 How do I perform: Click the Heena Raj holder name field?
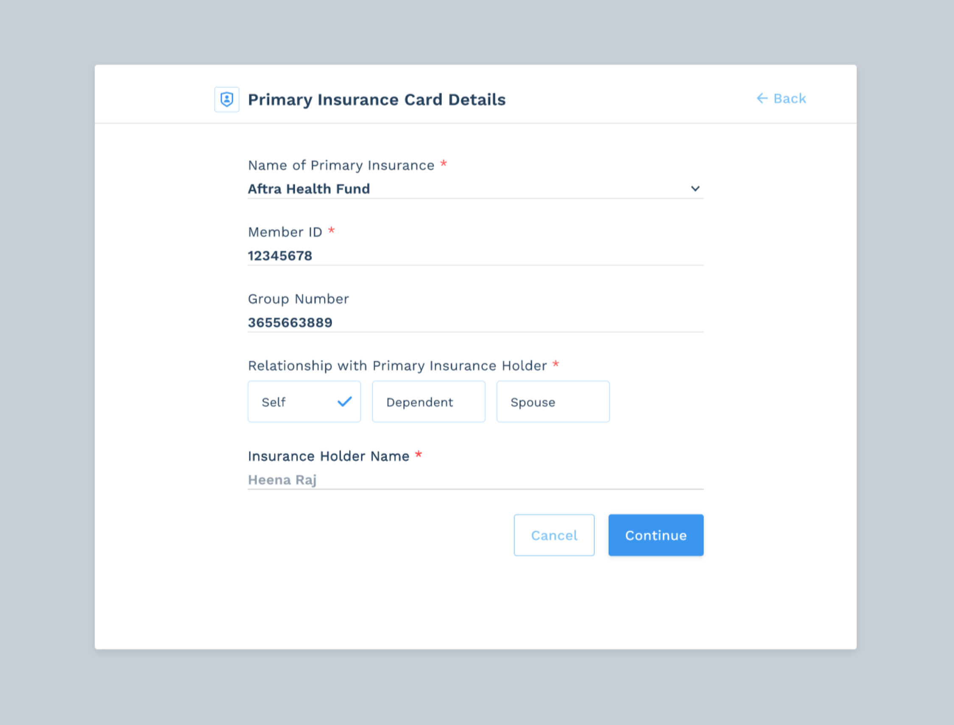pos(474,480)
